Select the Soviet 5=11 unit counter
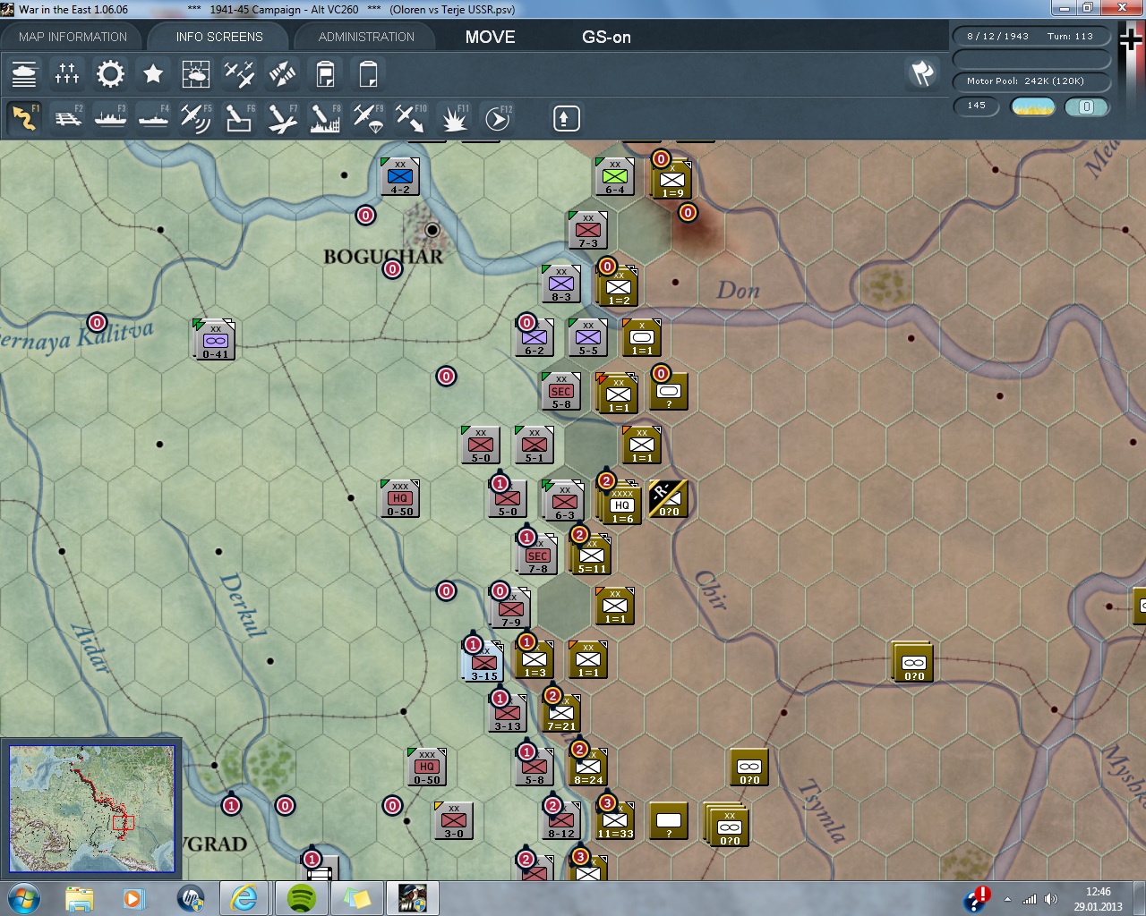 (x=591, y=556)
